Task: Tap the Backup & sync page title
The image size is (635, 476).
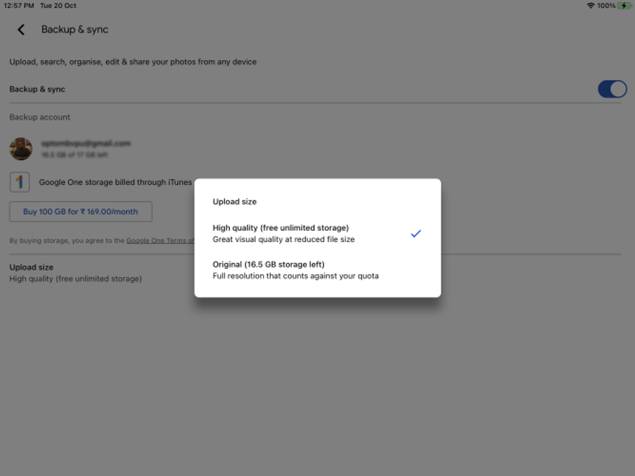Action: 75,30
